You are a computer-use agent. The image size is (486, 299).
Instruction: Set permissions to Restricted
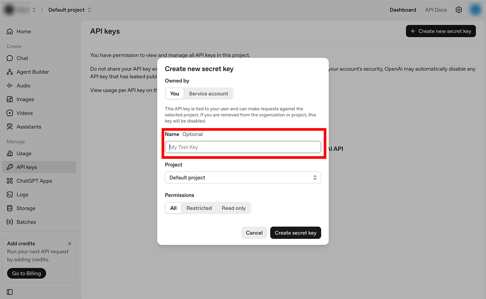pyautogui.click(x=199, y=208)
